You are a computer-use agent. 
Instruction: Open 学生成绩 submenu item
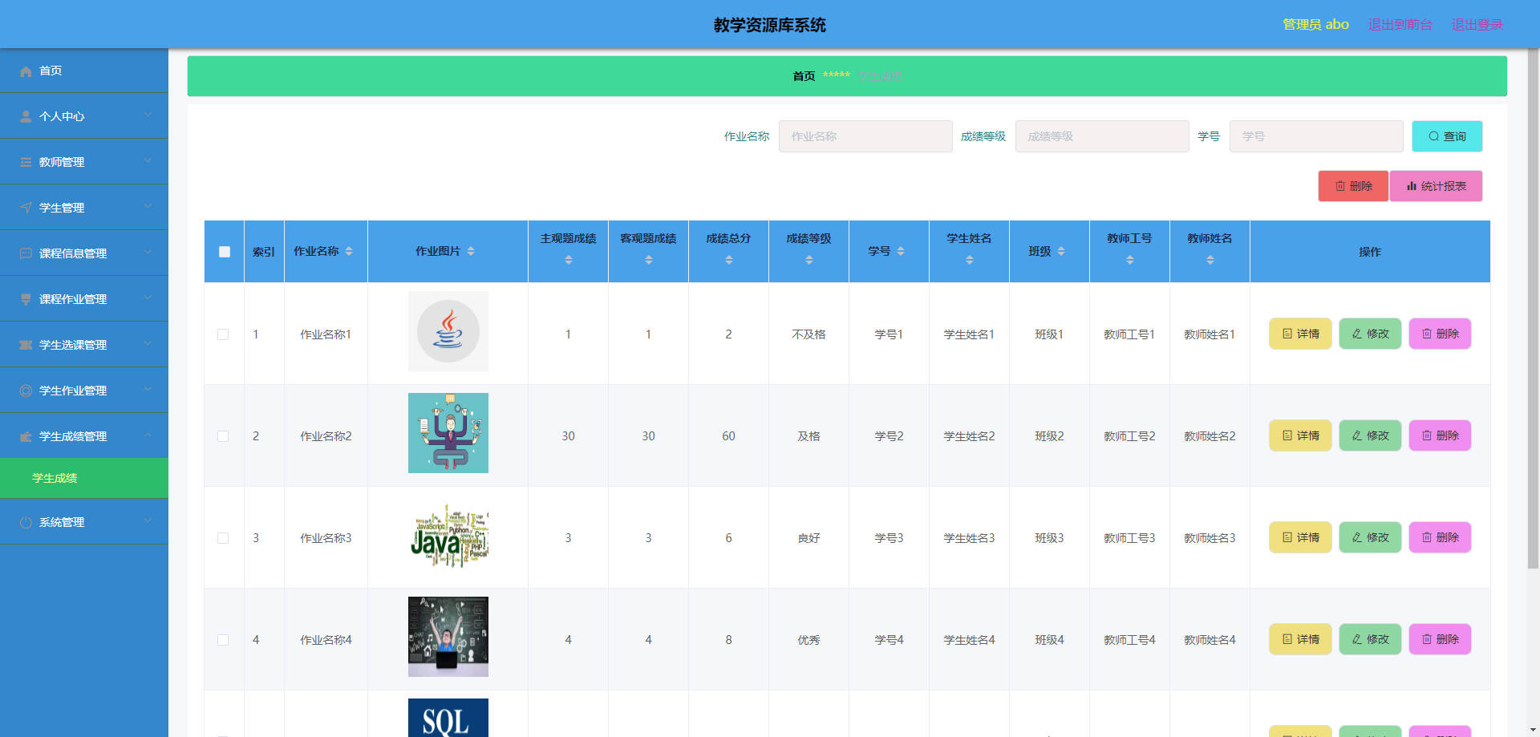[x=84, y=478]
